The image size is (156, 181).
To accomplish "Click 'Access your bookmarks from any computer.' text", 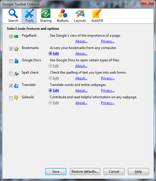I will (x=83, y=48).
